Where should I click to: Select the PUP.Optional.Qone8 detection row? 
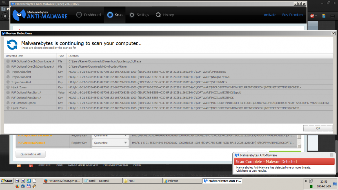click(x=168, y=103)
